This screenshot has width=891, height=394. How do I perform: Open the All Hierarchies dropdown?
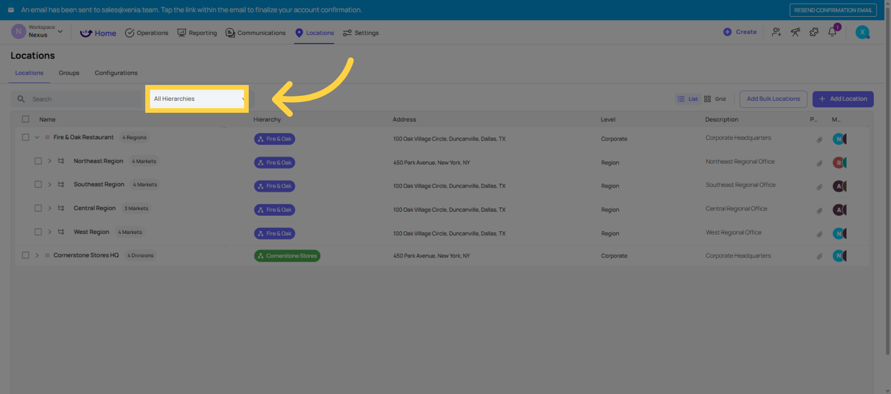[197, 99]
